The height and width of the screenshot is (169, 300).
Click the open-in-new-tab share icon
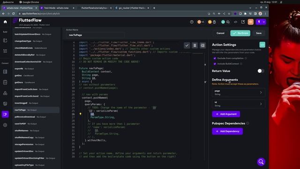(x=243, y=22)
